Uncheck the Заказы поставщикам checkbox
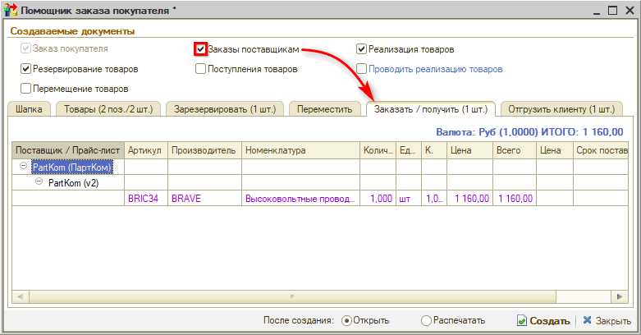The image size is (641, 335). 200,49
